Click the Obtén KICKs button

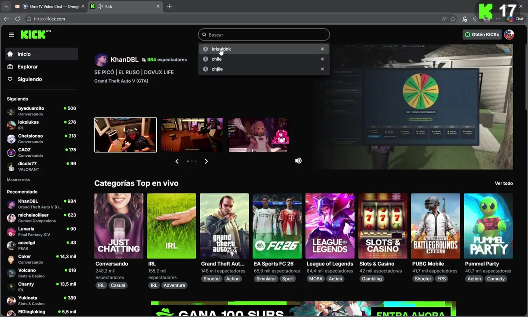click(x=482, y=35)
